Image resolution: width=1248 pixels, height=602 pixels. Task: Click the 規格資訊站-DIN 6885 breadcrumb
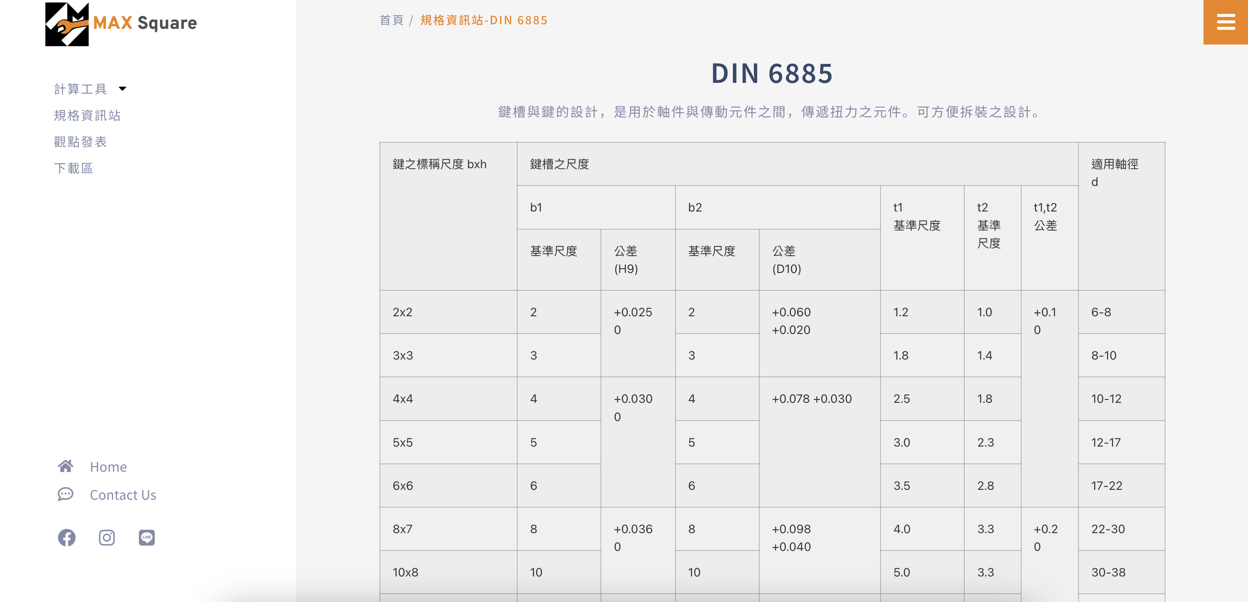point(484,20)
